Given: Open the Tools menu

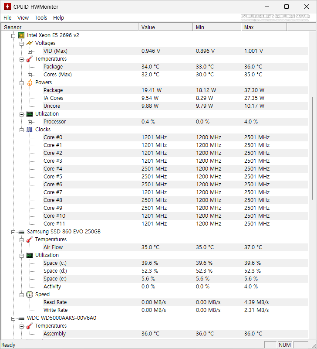Looking at the screenshot, I should point(41,18).
